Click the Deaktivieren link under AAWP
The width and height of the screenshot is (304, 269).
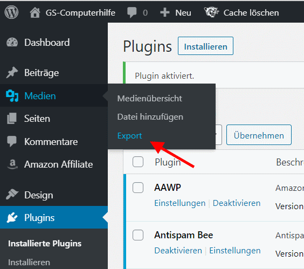pos(237,203)
